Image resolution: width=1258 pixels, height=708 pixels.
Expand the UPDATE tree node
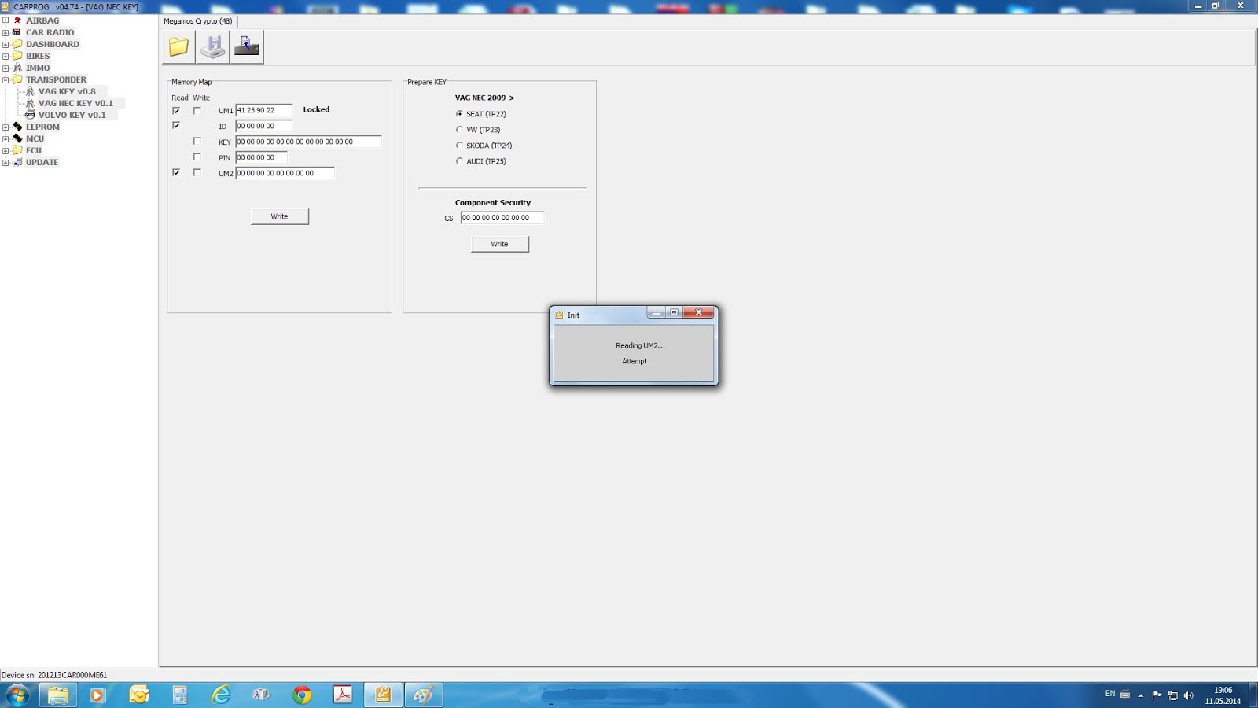point(6,162)
